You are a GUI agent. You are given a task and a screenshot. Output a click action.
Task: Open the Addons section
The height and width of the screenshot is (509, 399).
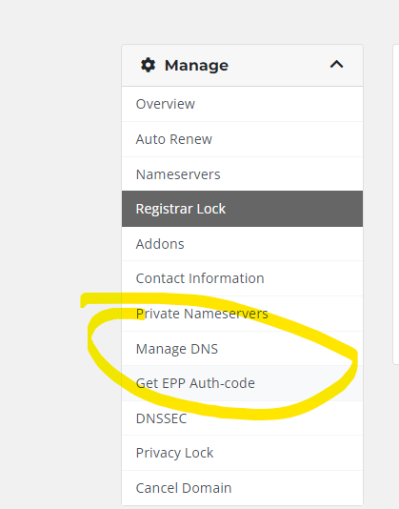242,244
